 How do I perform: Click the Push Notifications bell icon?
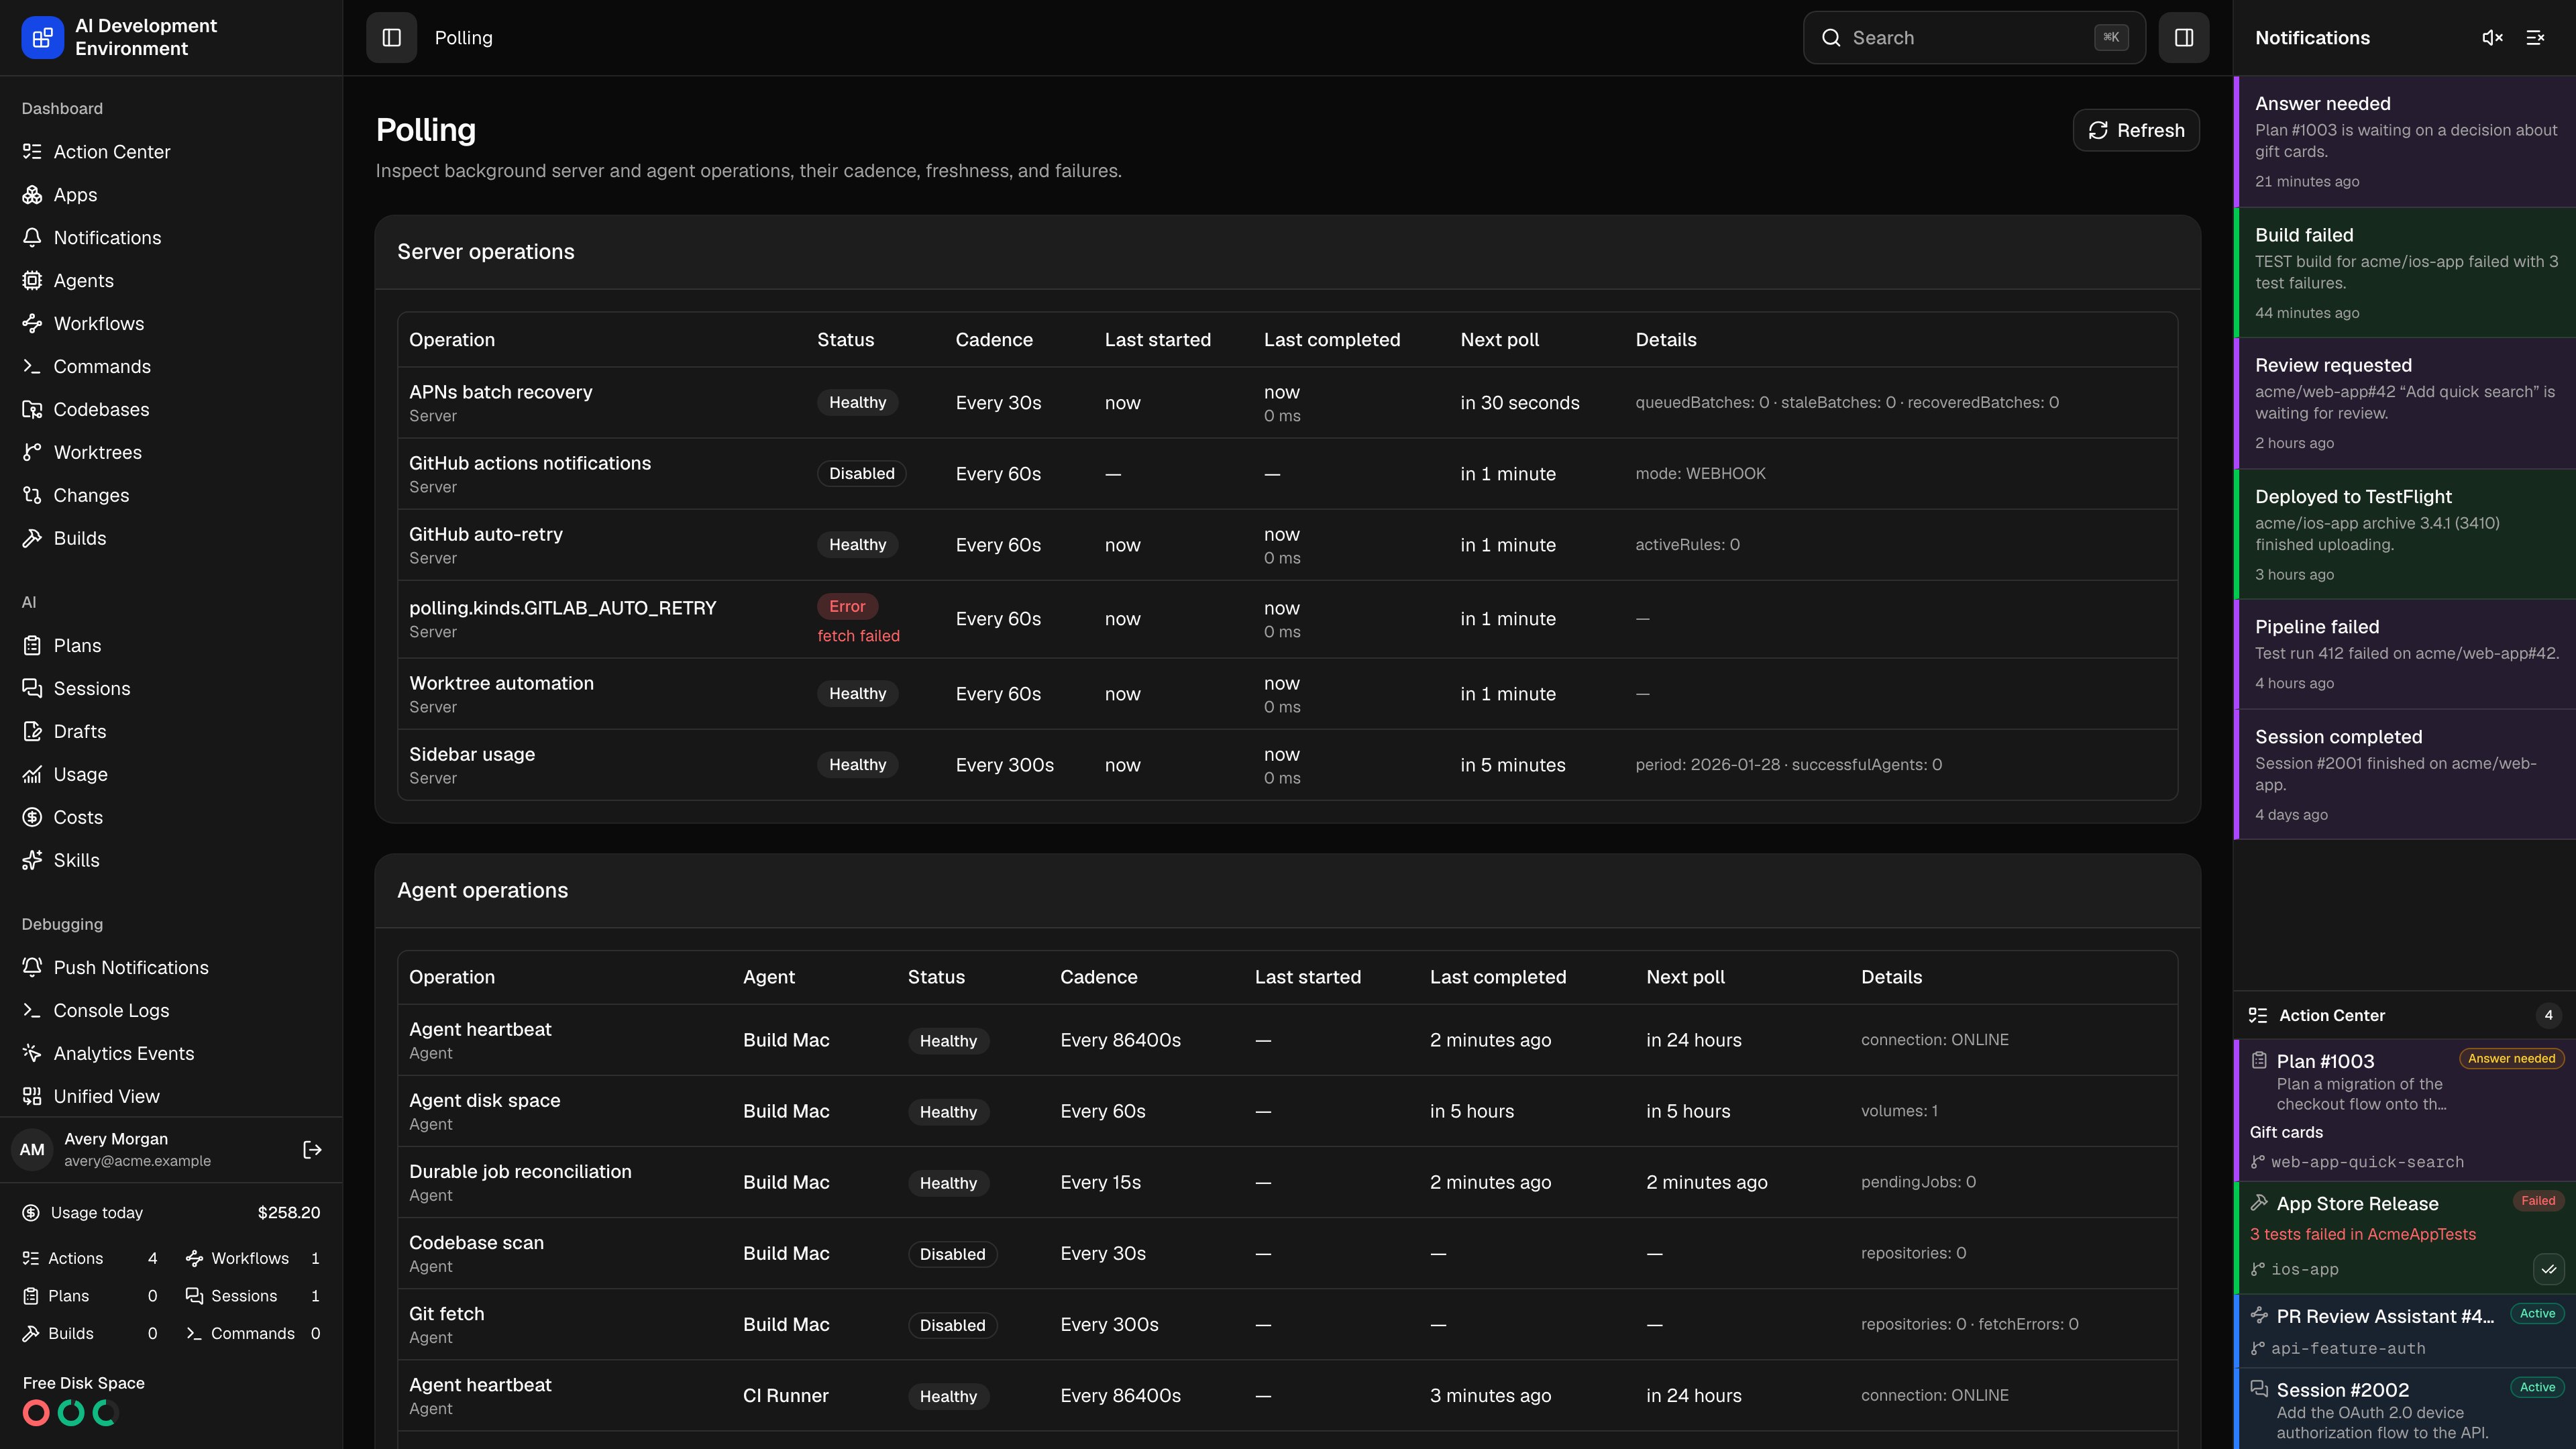coord(32,967)
